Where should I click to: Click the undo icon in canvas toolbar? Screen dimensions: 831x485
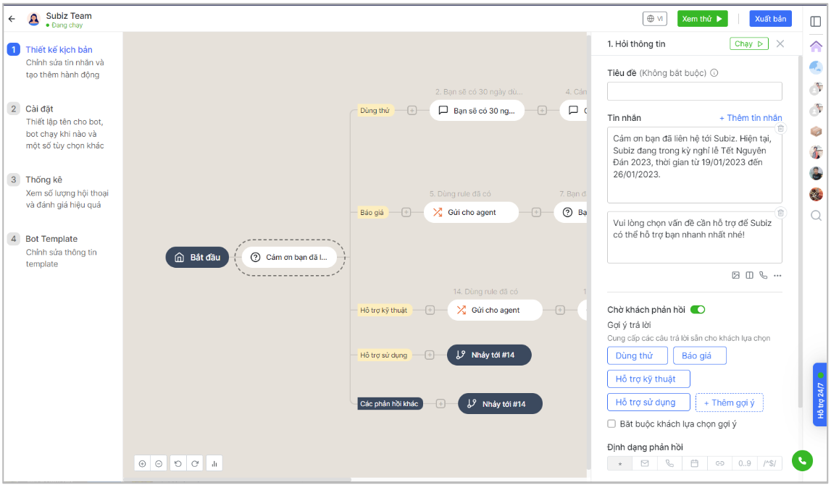pos(178,463)
